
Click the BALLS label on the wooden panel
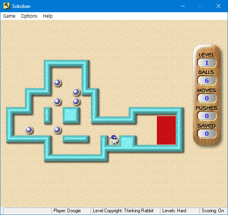(206, 72)
